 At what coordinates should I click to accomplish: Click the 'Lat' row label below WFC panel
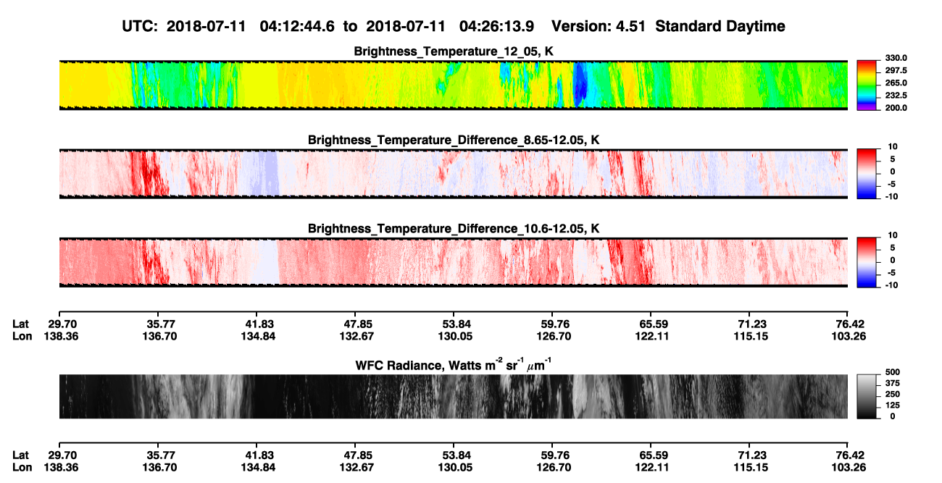pos(21,455)
